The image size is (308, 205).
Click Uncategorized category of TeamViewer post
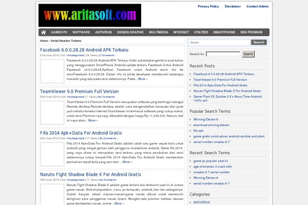(x=75, y=97)
